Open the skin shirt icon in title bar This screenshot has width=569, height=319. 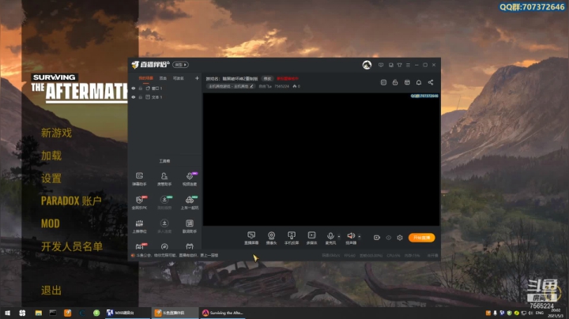tap(400, 65)
